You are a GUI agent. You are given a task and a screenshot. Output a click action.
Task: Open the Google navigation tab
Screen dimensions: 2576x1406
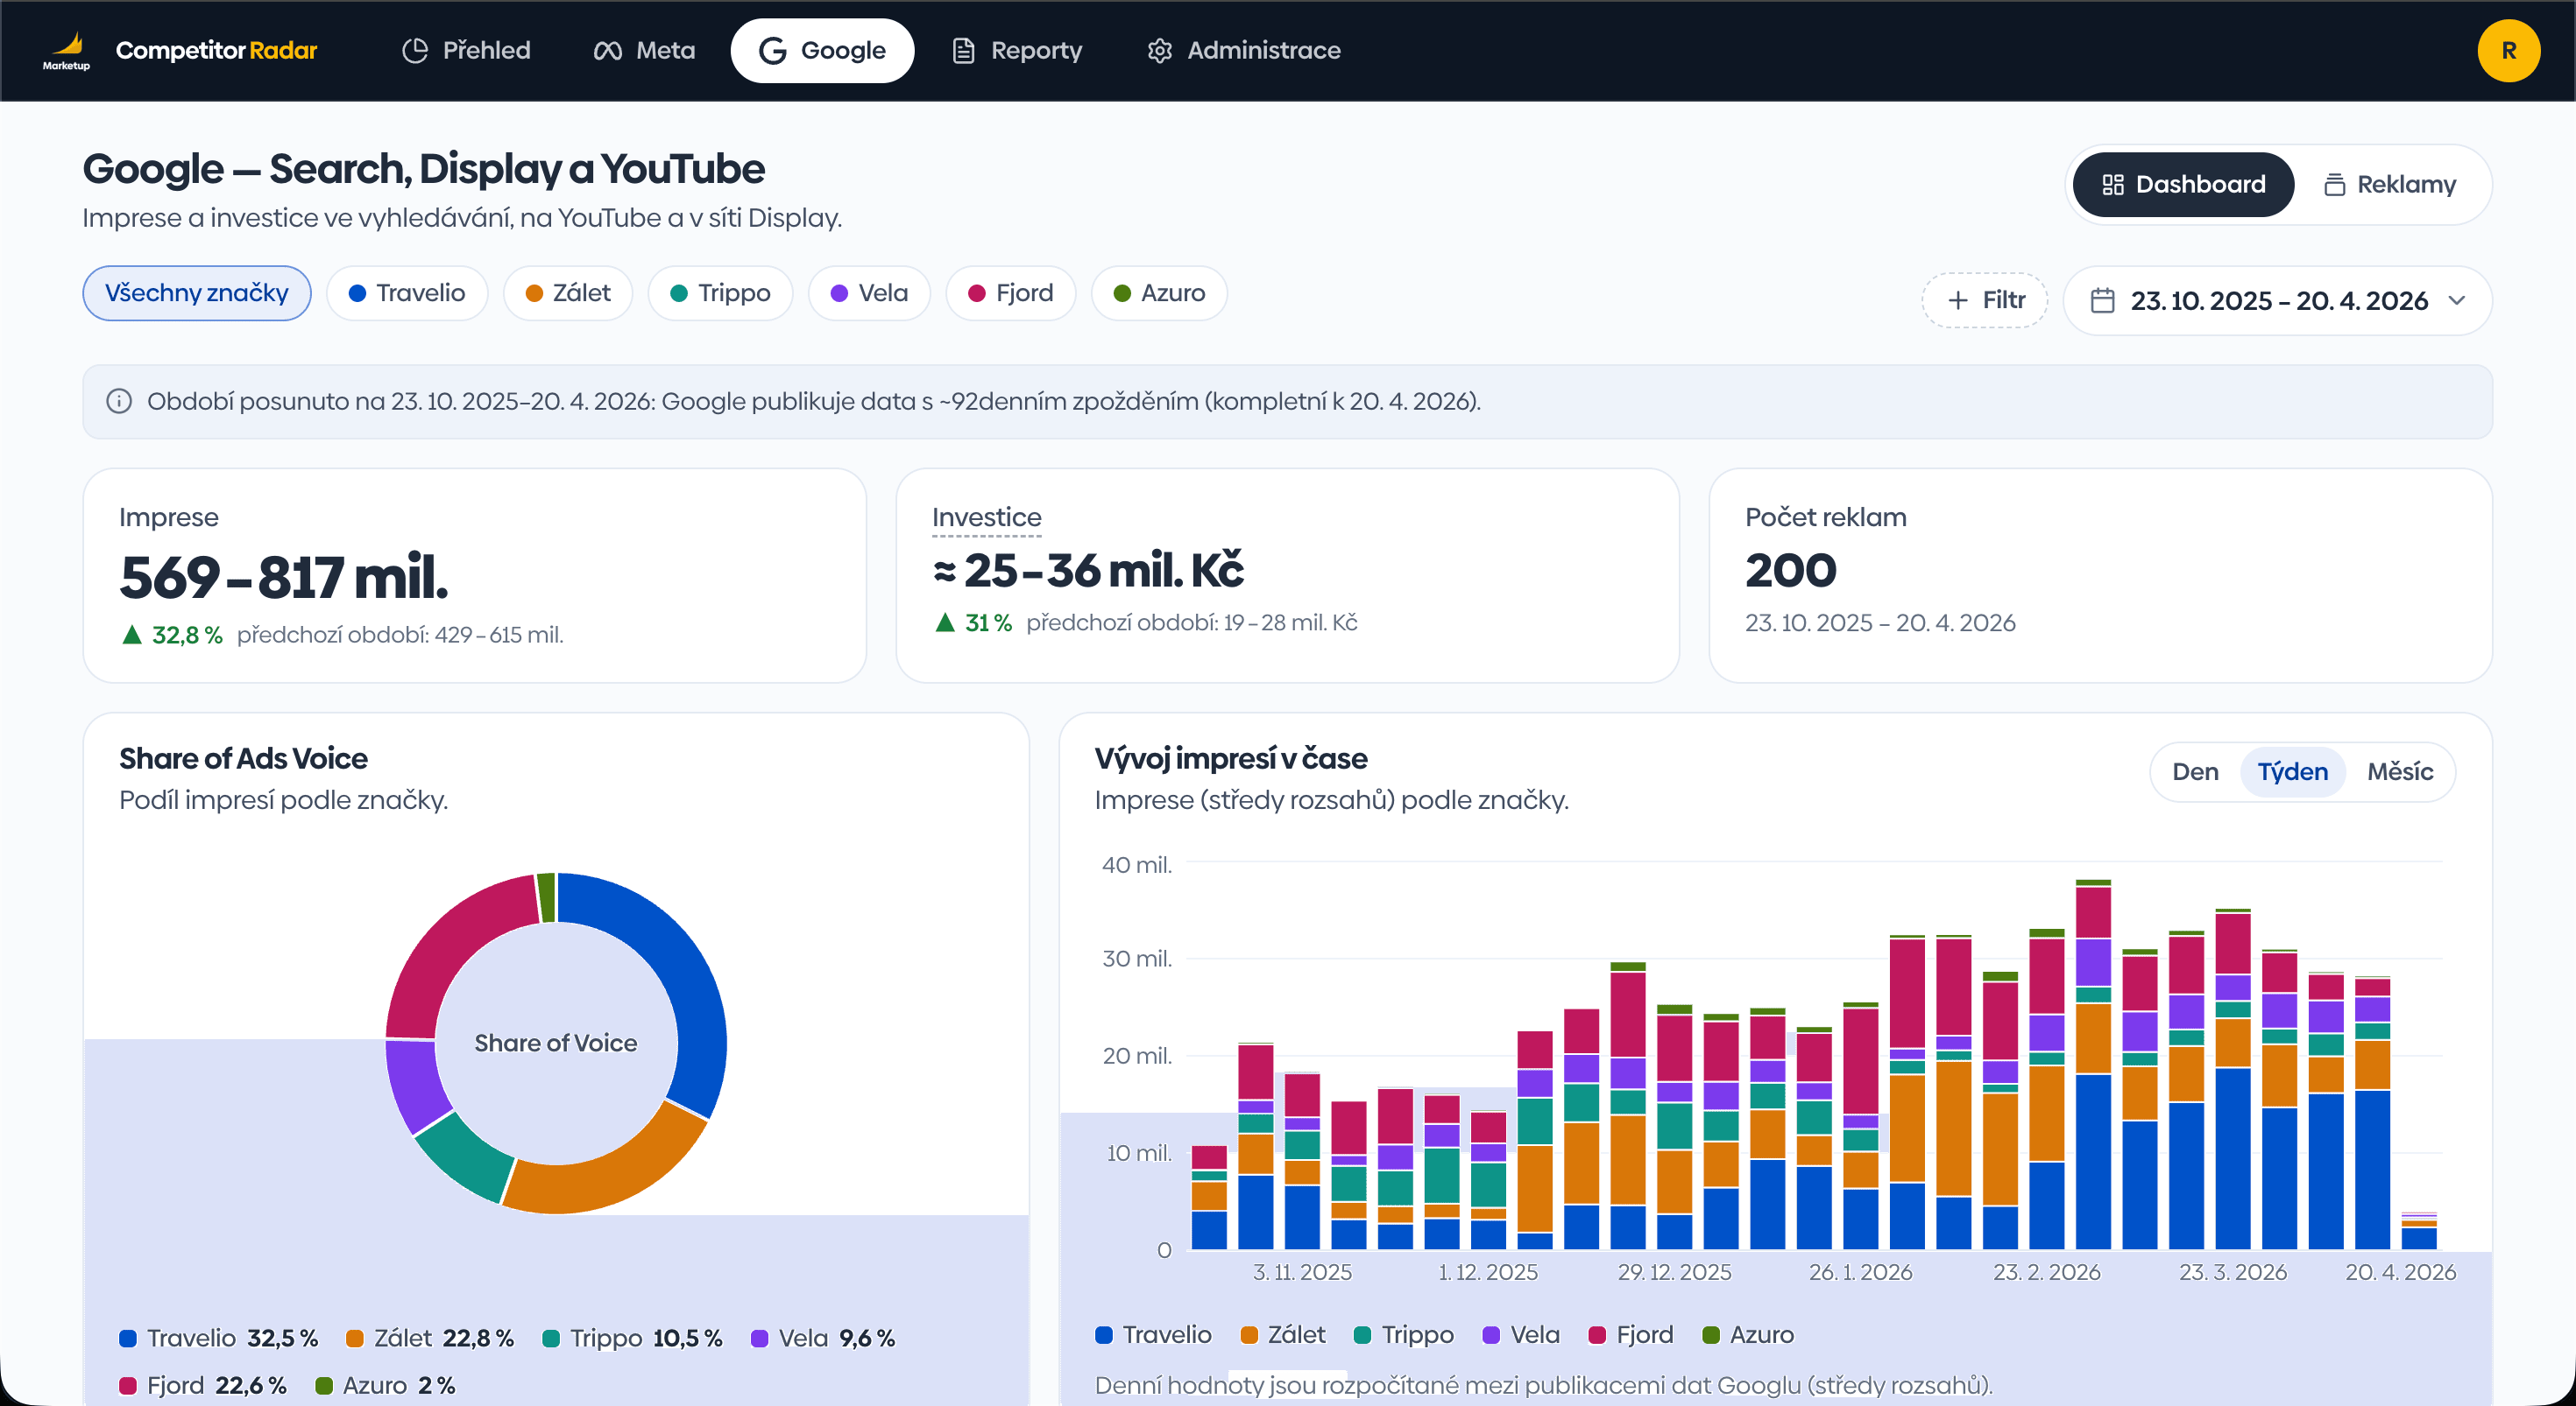pyautogui.click(x=822, y=50)
